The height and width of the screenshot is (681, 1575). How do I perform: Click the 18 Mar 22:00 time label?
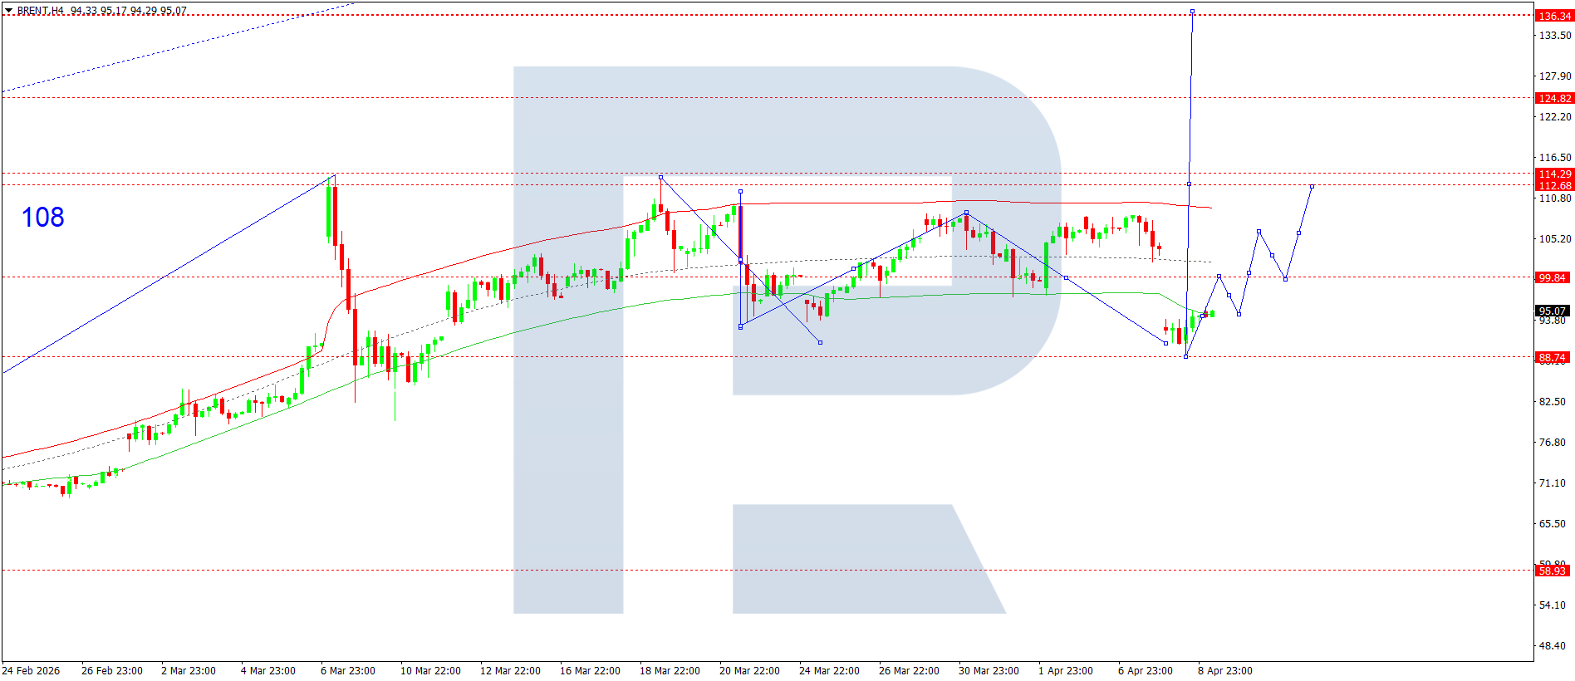coord(670,671)
